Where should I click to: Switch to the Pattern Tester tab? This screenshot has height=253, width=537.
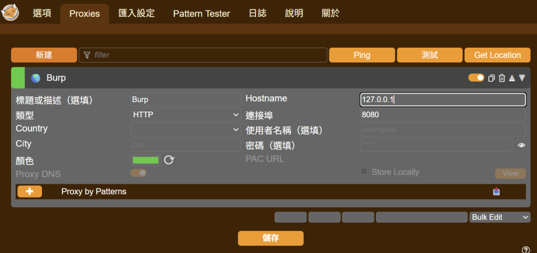pyautogui.click(x=201, y=14)
